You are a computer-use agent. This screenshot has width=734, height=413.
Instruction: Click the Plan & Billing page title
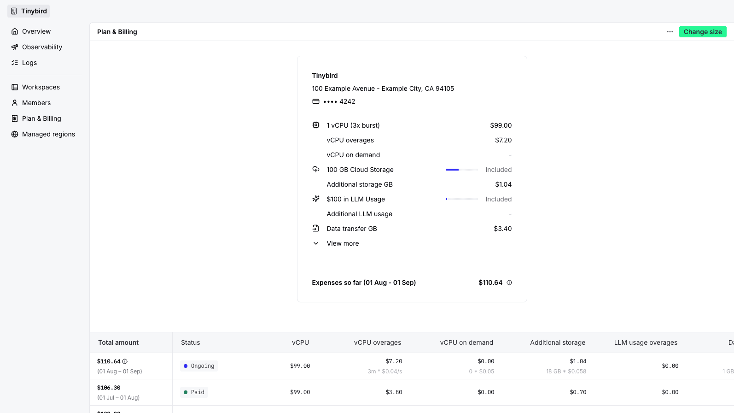click(x=117, y=32)
